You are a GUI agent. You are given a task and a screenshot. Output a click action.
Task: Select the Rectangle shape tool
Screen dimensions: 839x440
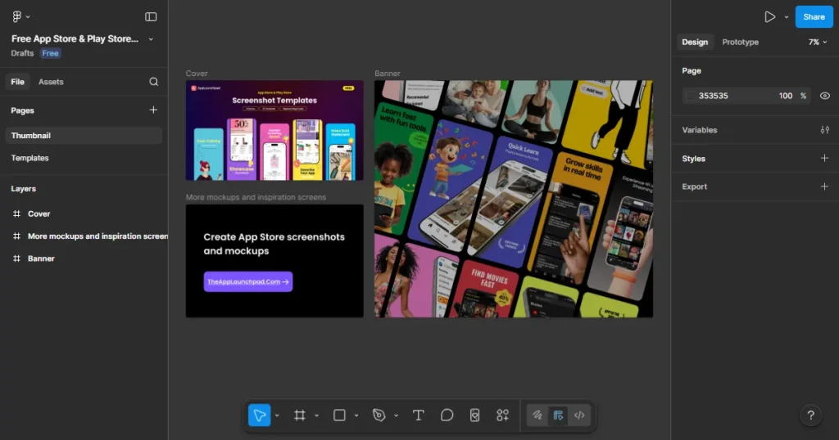pyautogui.click(x=339, y=415)
